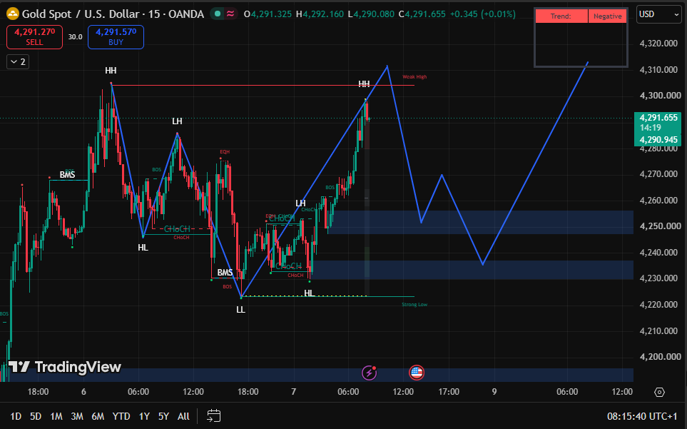Click the EQH label above candles
The image size is (687, 429).
pyautogui.click(x=225, y=151)
